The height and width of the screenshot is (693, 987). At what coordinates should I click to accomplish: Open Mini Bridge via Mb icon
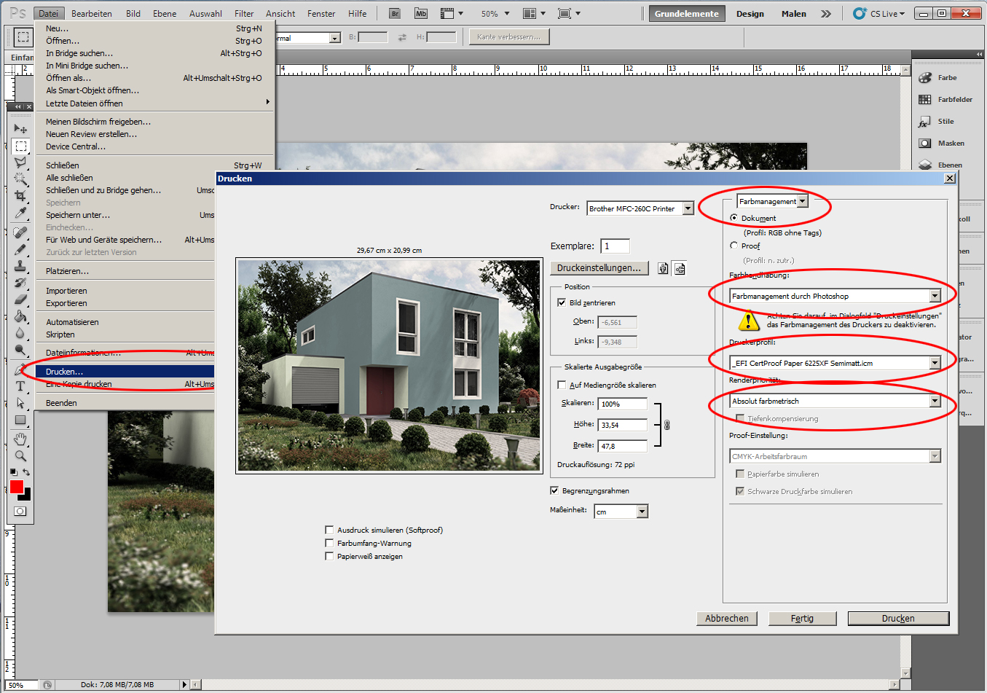[421, 13]
